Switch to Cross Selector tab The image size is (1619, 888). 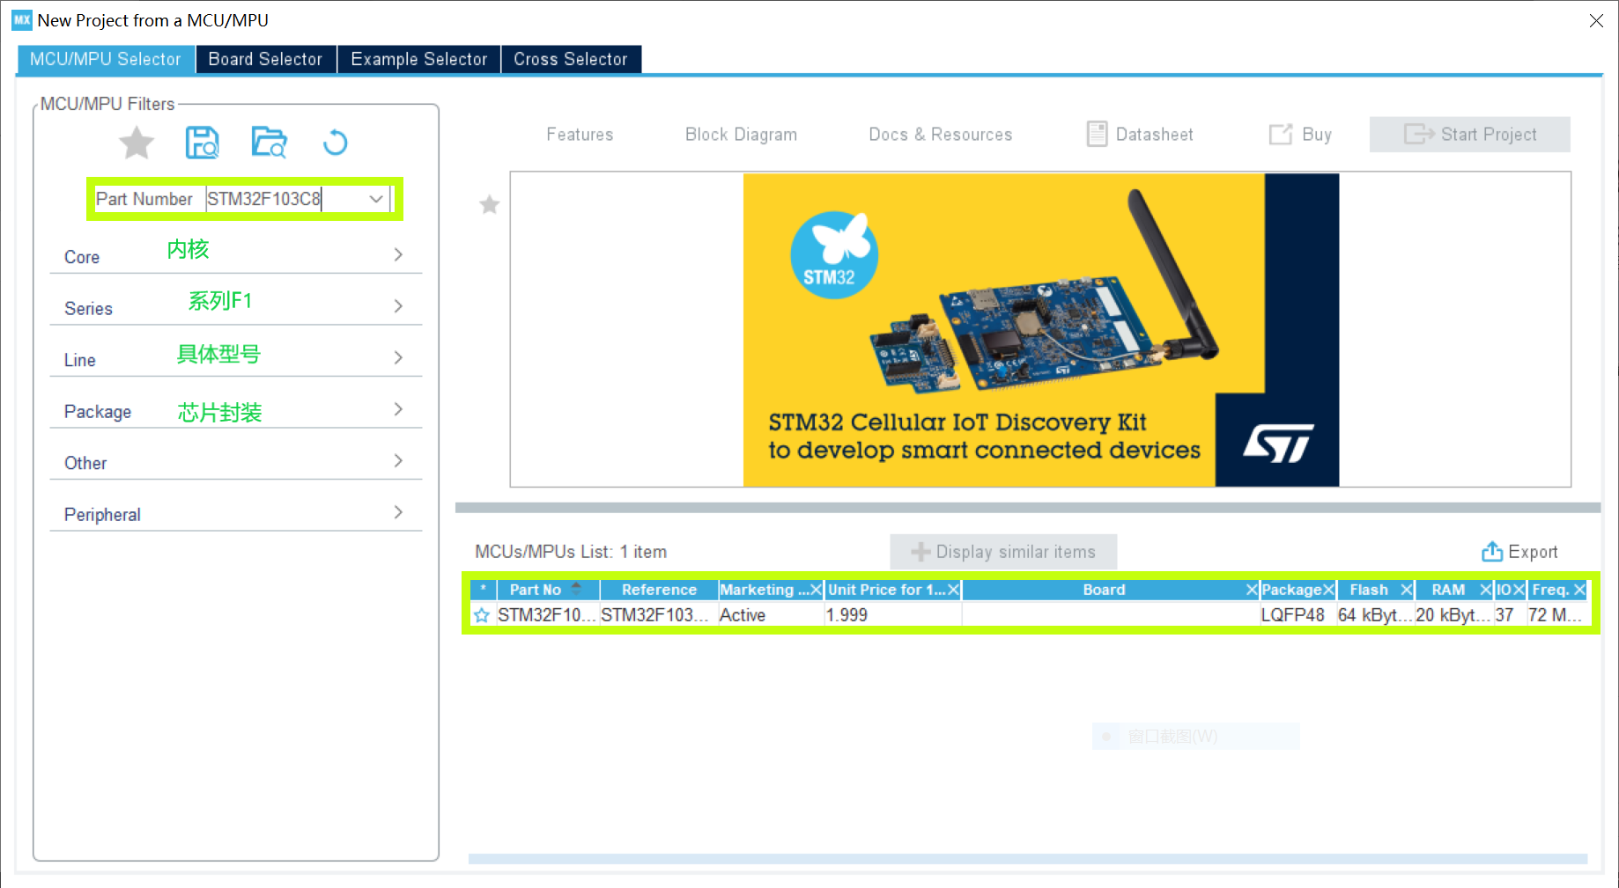click(570, 59)
